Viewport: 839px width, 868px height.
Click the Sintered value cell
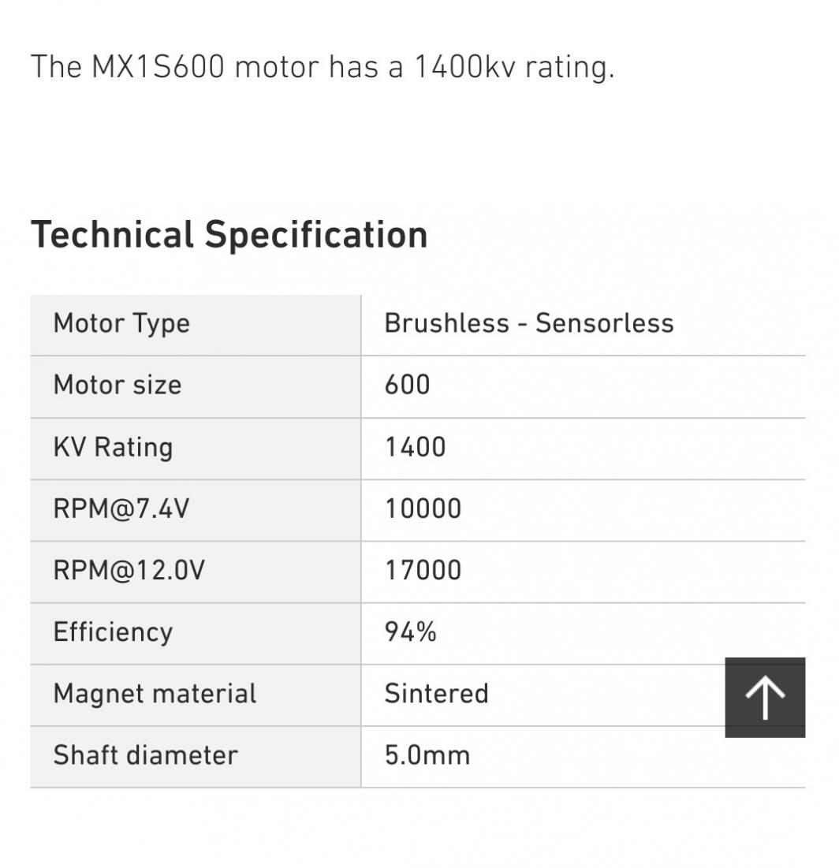tap(436, 694)
